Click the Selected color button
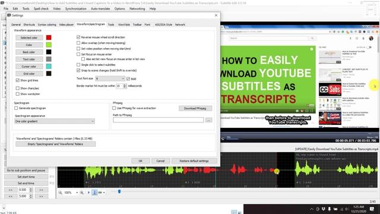Image resolution: width=380 pixels, height=214 pixels. point(29,37)
